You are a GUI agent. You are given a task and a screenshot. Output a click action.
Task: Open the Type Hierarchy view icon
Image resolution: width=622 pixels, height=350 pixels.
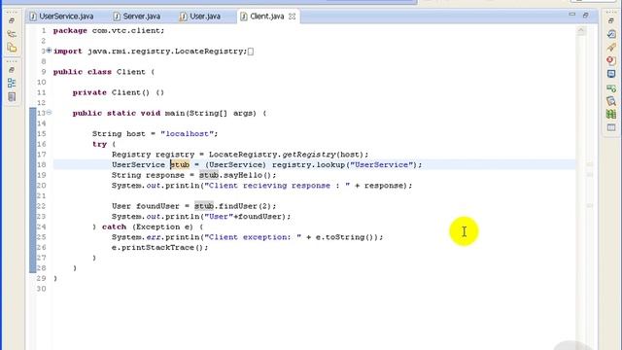pos(12,34)
